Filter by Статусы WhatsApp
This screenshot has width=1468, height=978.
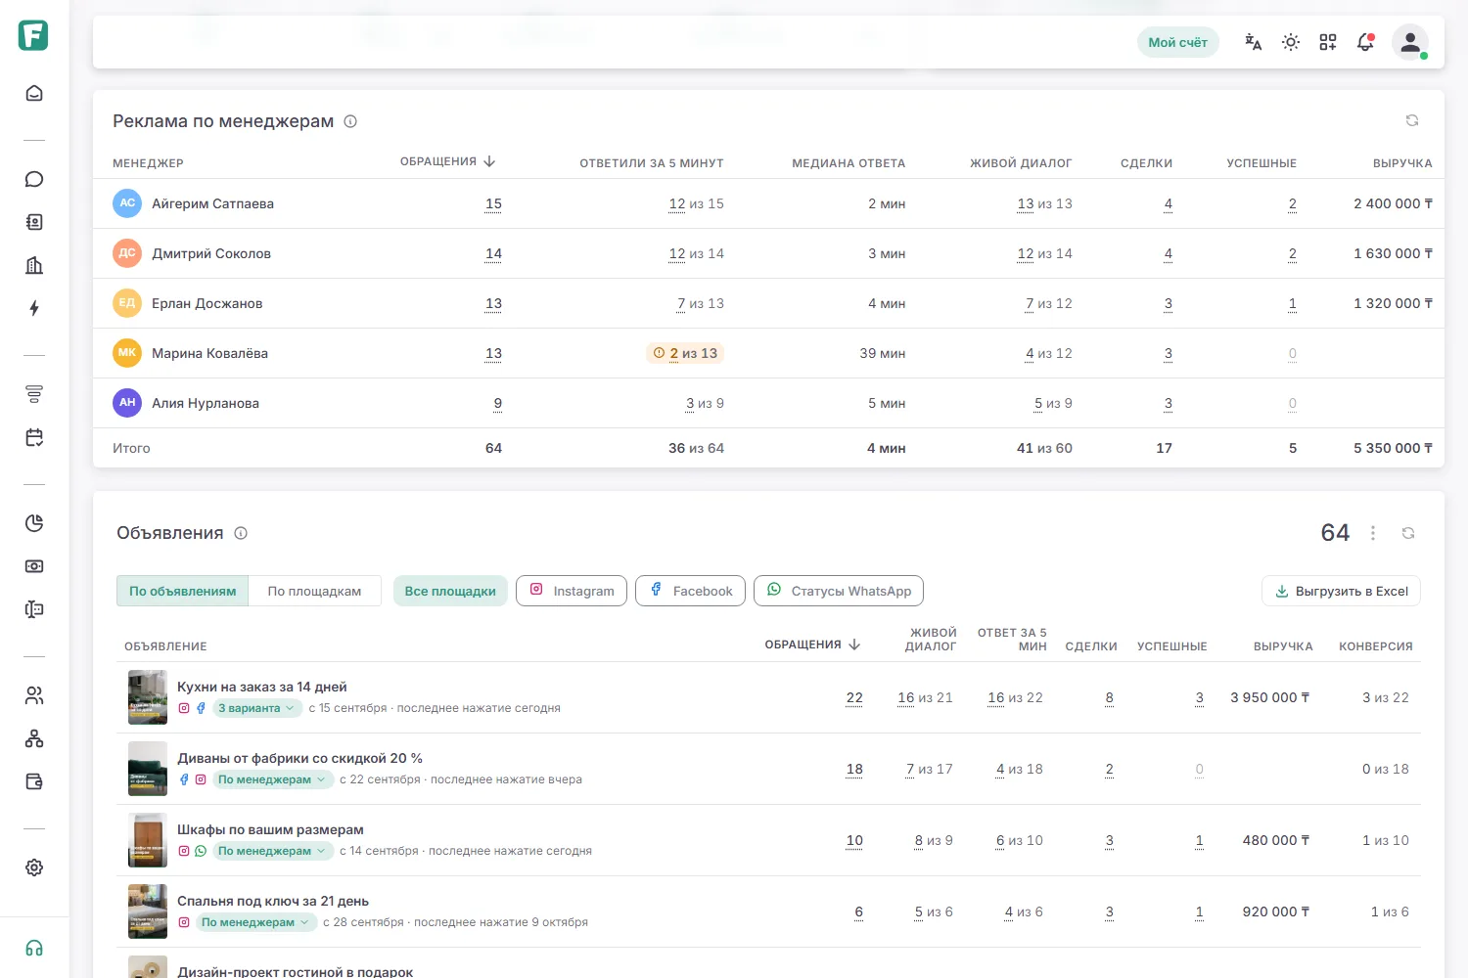(x=839, y=591)
